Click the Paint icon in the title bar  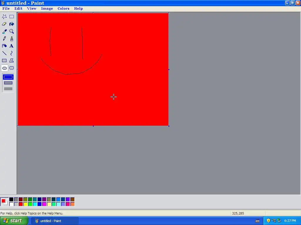3,3
